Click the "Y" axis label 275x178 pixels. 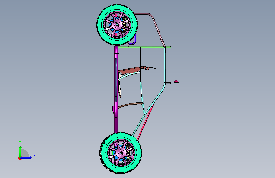tap(20, 143)
